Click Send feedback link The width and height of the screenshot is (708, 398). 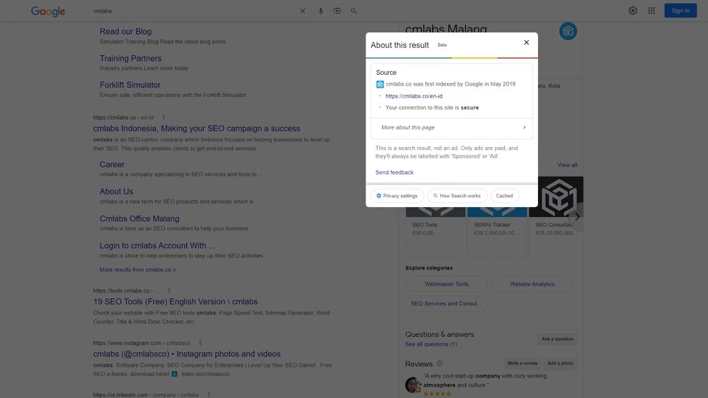pos(394,172)
